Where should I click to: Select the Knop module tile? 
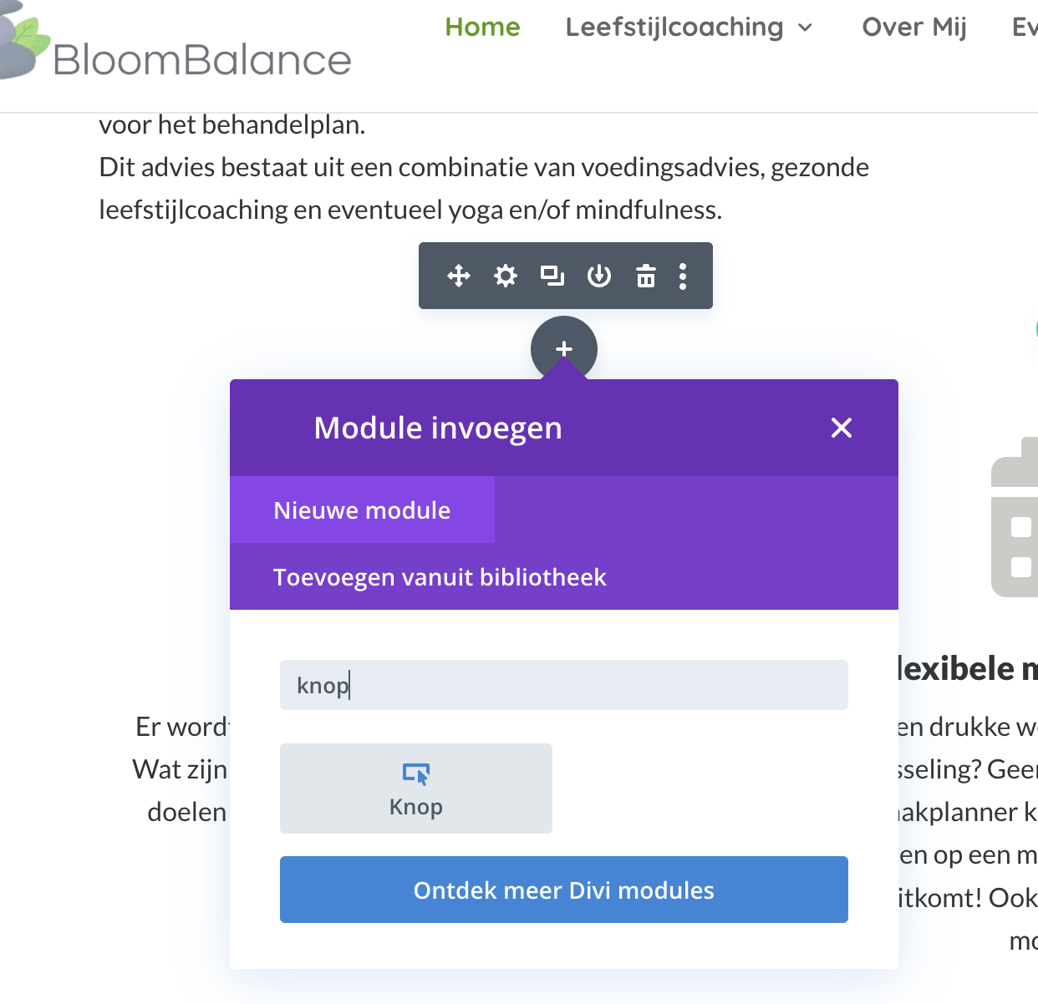[x=416, y=788]
